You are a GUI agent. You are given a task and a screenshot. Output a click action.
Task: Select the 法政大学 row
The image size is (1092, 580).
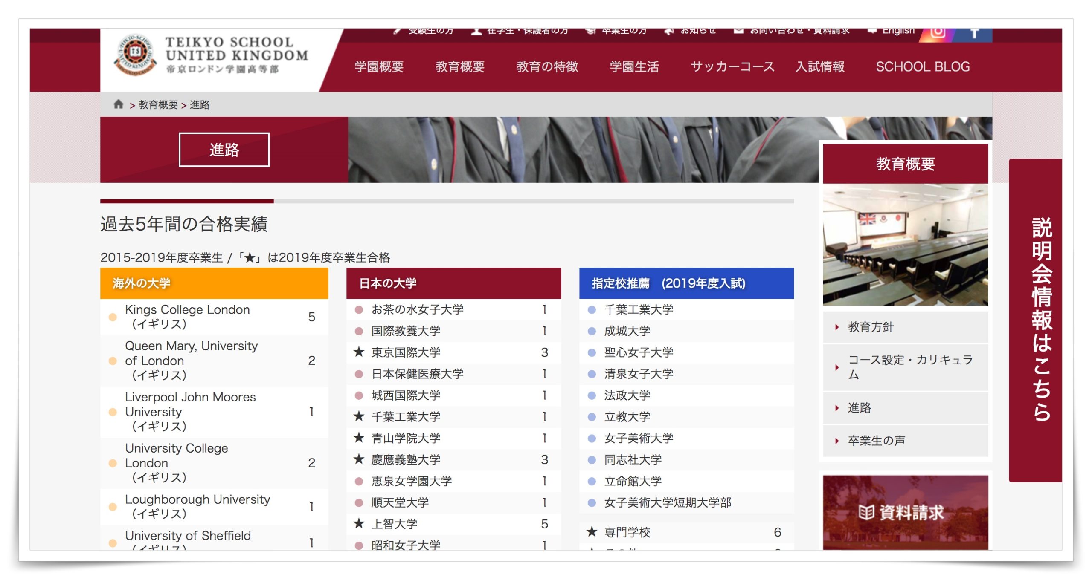tap(686, 395)
